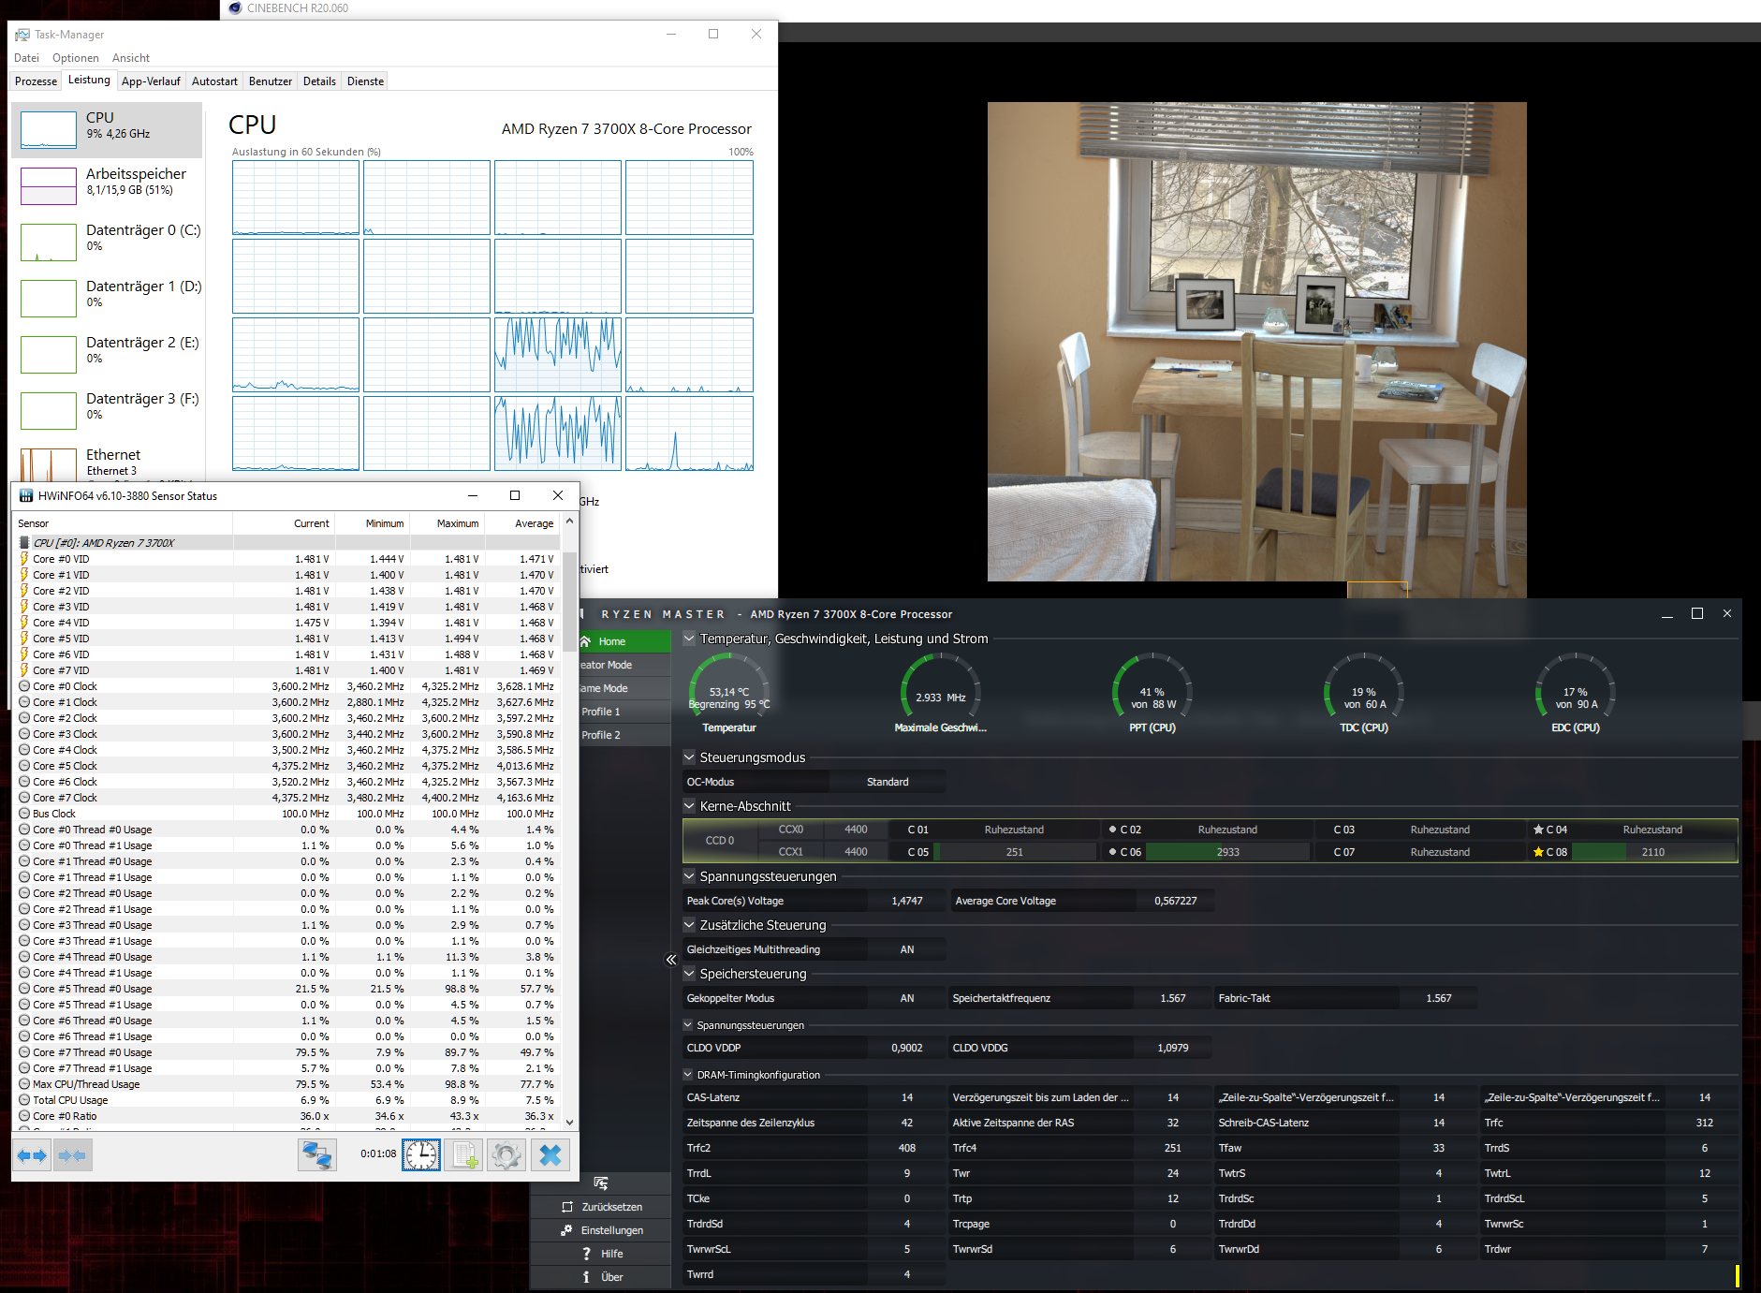Switch to the Benutzer tab

pos(271,81)
